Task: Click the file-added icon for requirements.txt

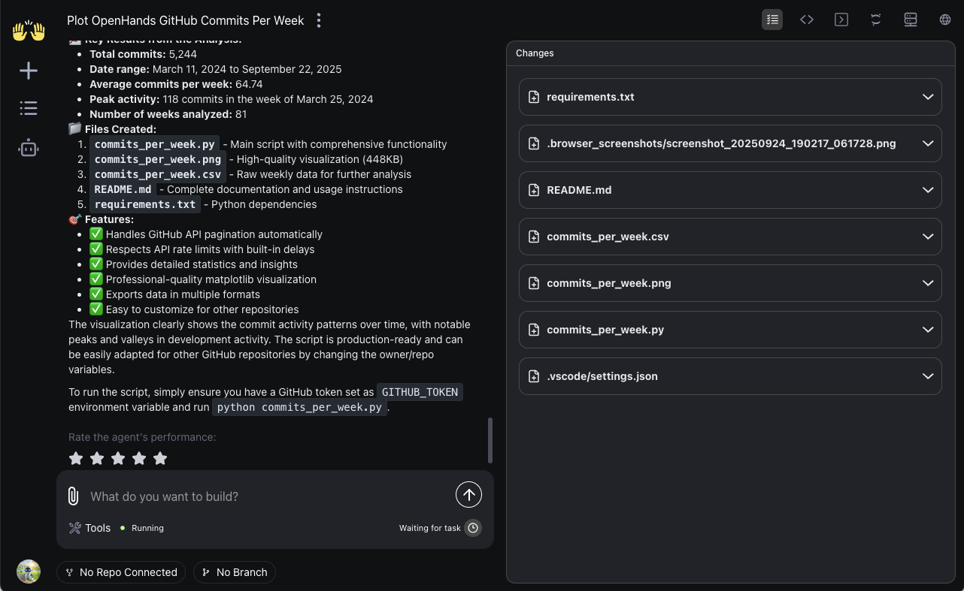Action: click(534, 97)
